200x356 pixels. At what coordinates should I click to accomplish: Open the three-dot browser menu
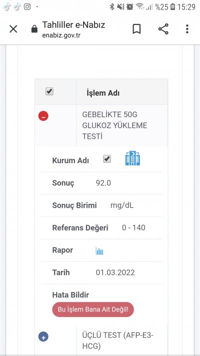pos(187,29)
